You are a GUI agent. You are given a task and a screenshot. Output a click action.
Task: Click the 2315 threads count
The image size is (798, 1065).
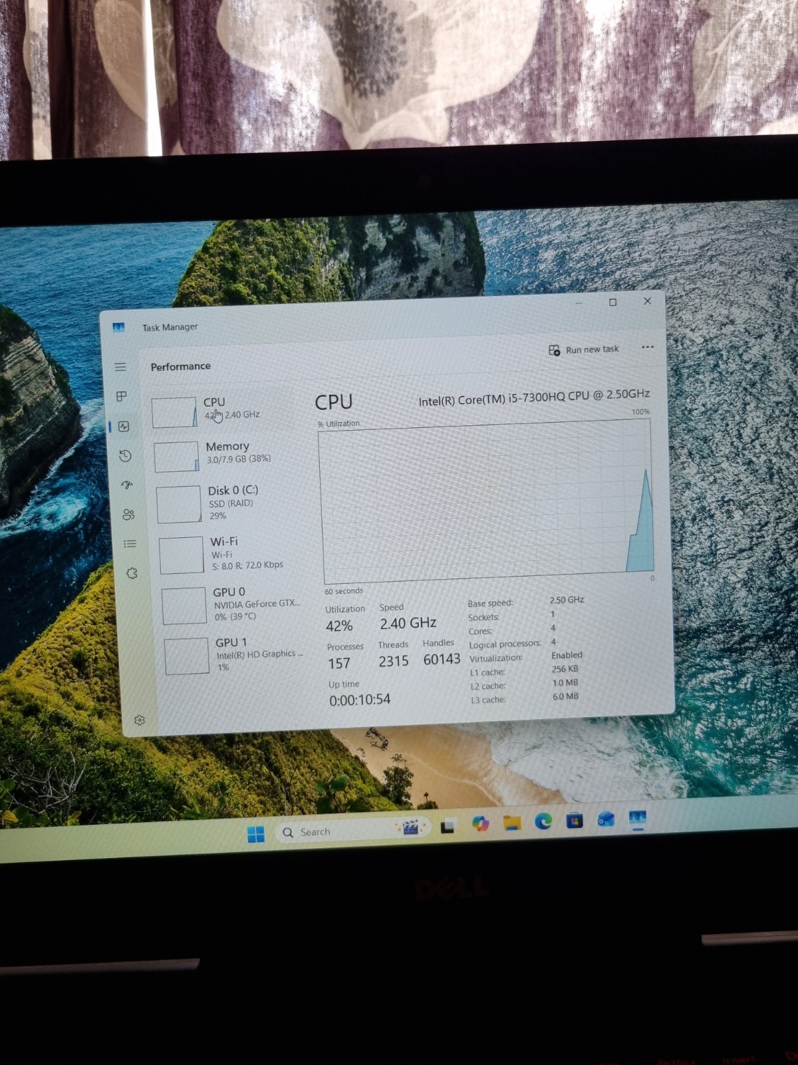(393, 661)
